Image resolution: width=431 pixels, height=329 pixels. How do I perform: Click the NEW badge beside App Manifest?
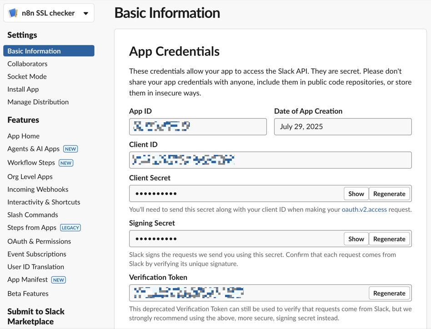(59, 280)
